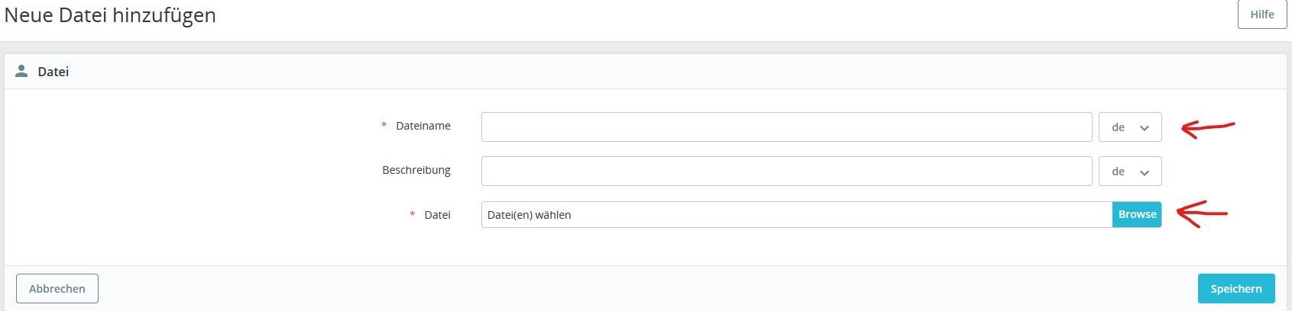This screenshot has width=1292, height=311.
Task: Click the red asterisk beside Dateiname
Action: coord(384,126)
